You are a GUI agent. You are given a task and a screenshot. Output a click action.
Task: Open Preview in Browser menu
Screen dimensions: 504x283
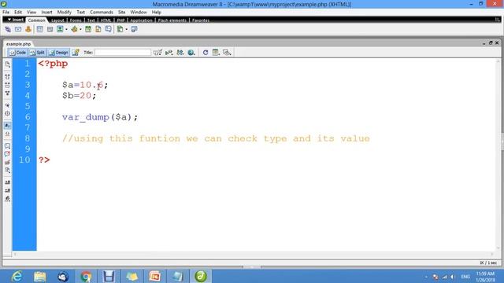[x=191, y=53]
